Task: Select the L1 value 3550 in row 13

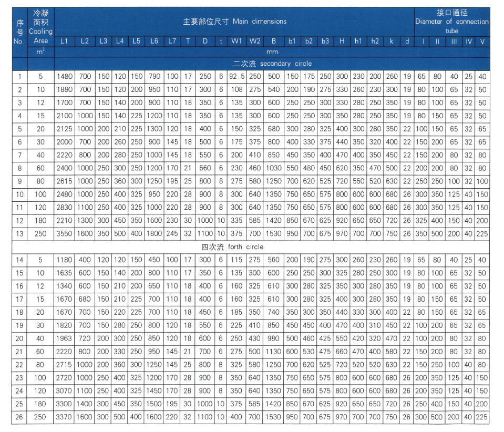Action: [64, 233]
